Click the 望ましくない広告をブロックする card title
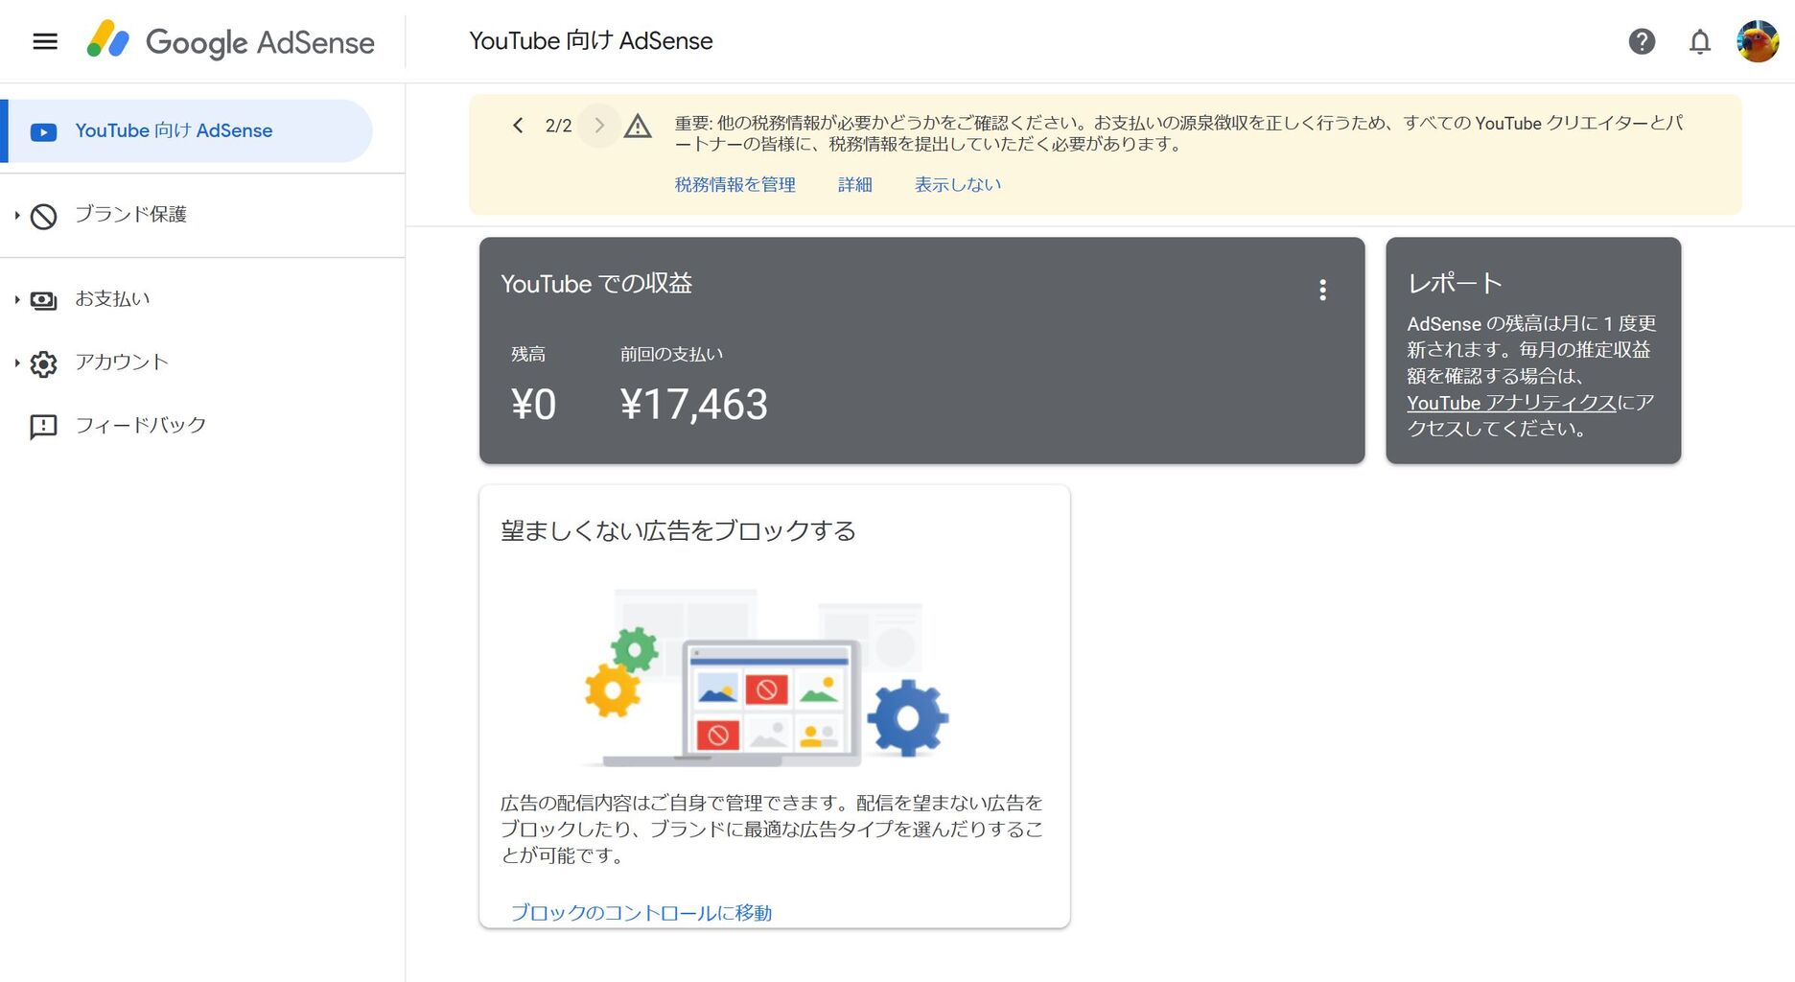This screenshot has width=1795, height=982. click(x=678, y=530)
